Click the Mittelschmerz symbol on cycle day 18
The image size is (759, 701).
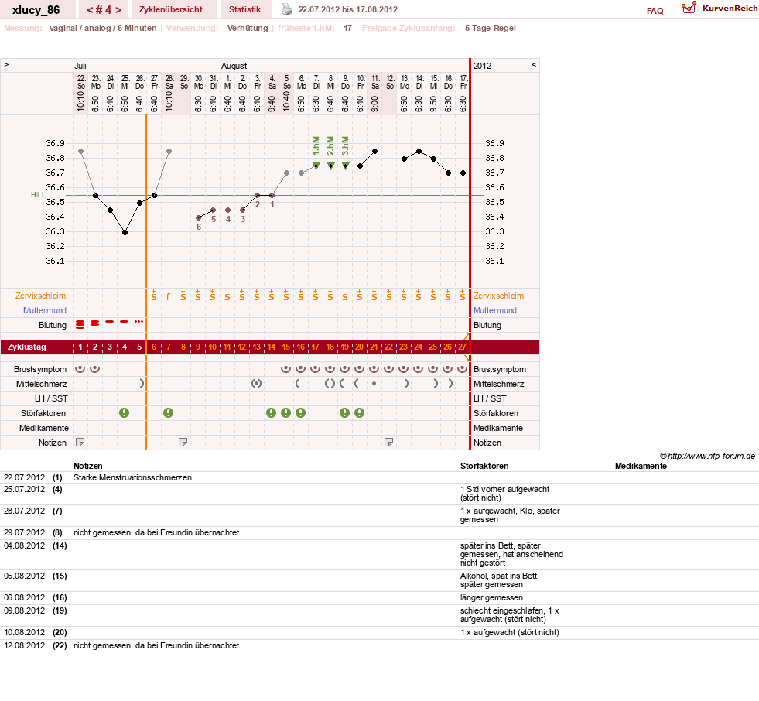(x=330, y=384)
